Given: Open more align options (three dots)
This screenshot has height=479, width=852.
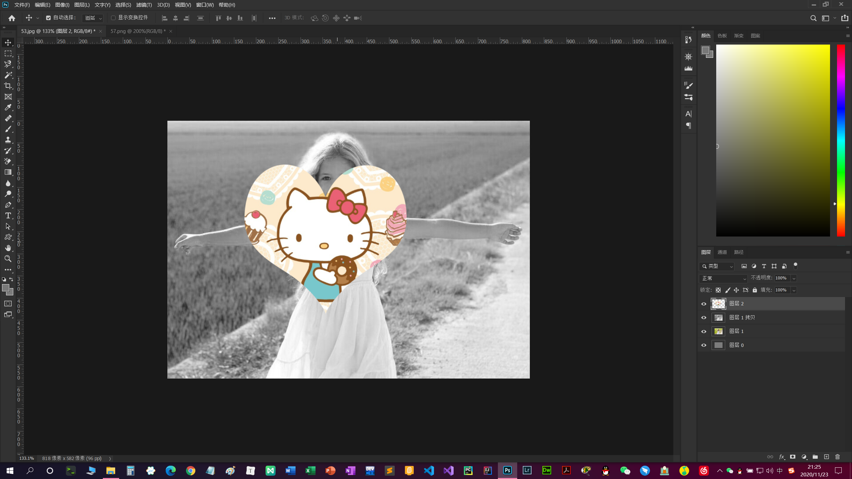Looking at the screenshot, I should pos(272,18).
